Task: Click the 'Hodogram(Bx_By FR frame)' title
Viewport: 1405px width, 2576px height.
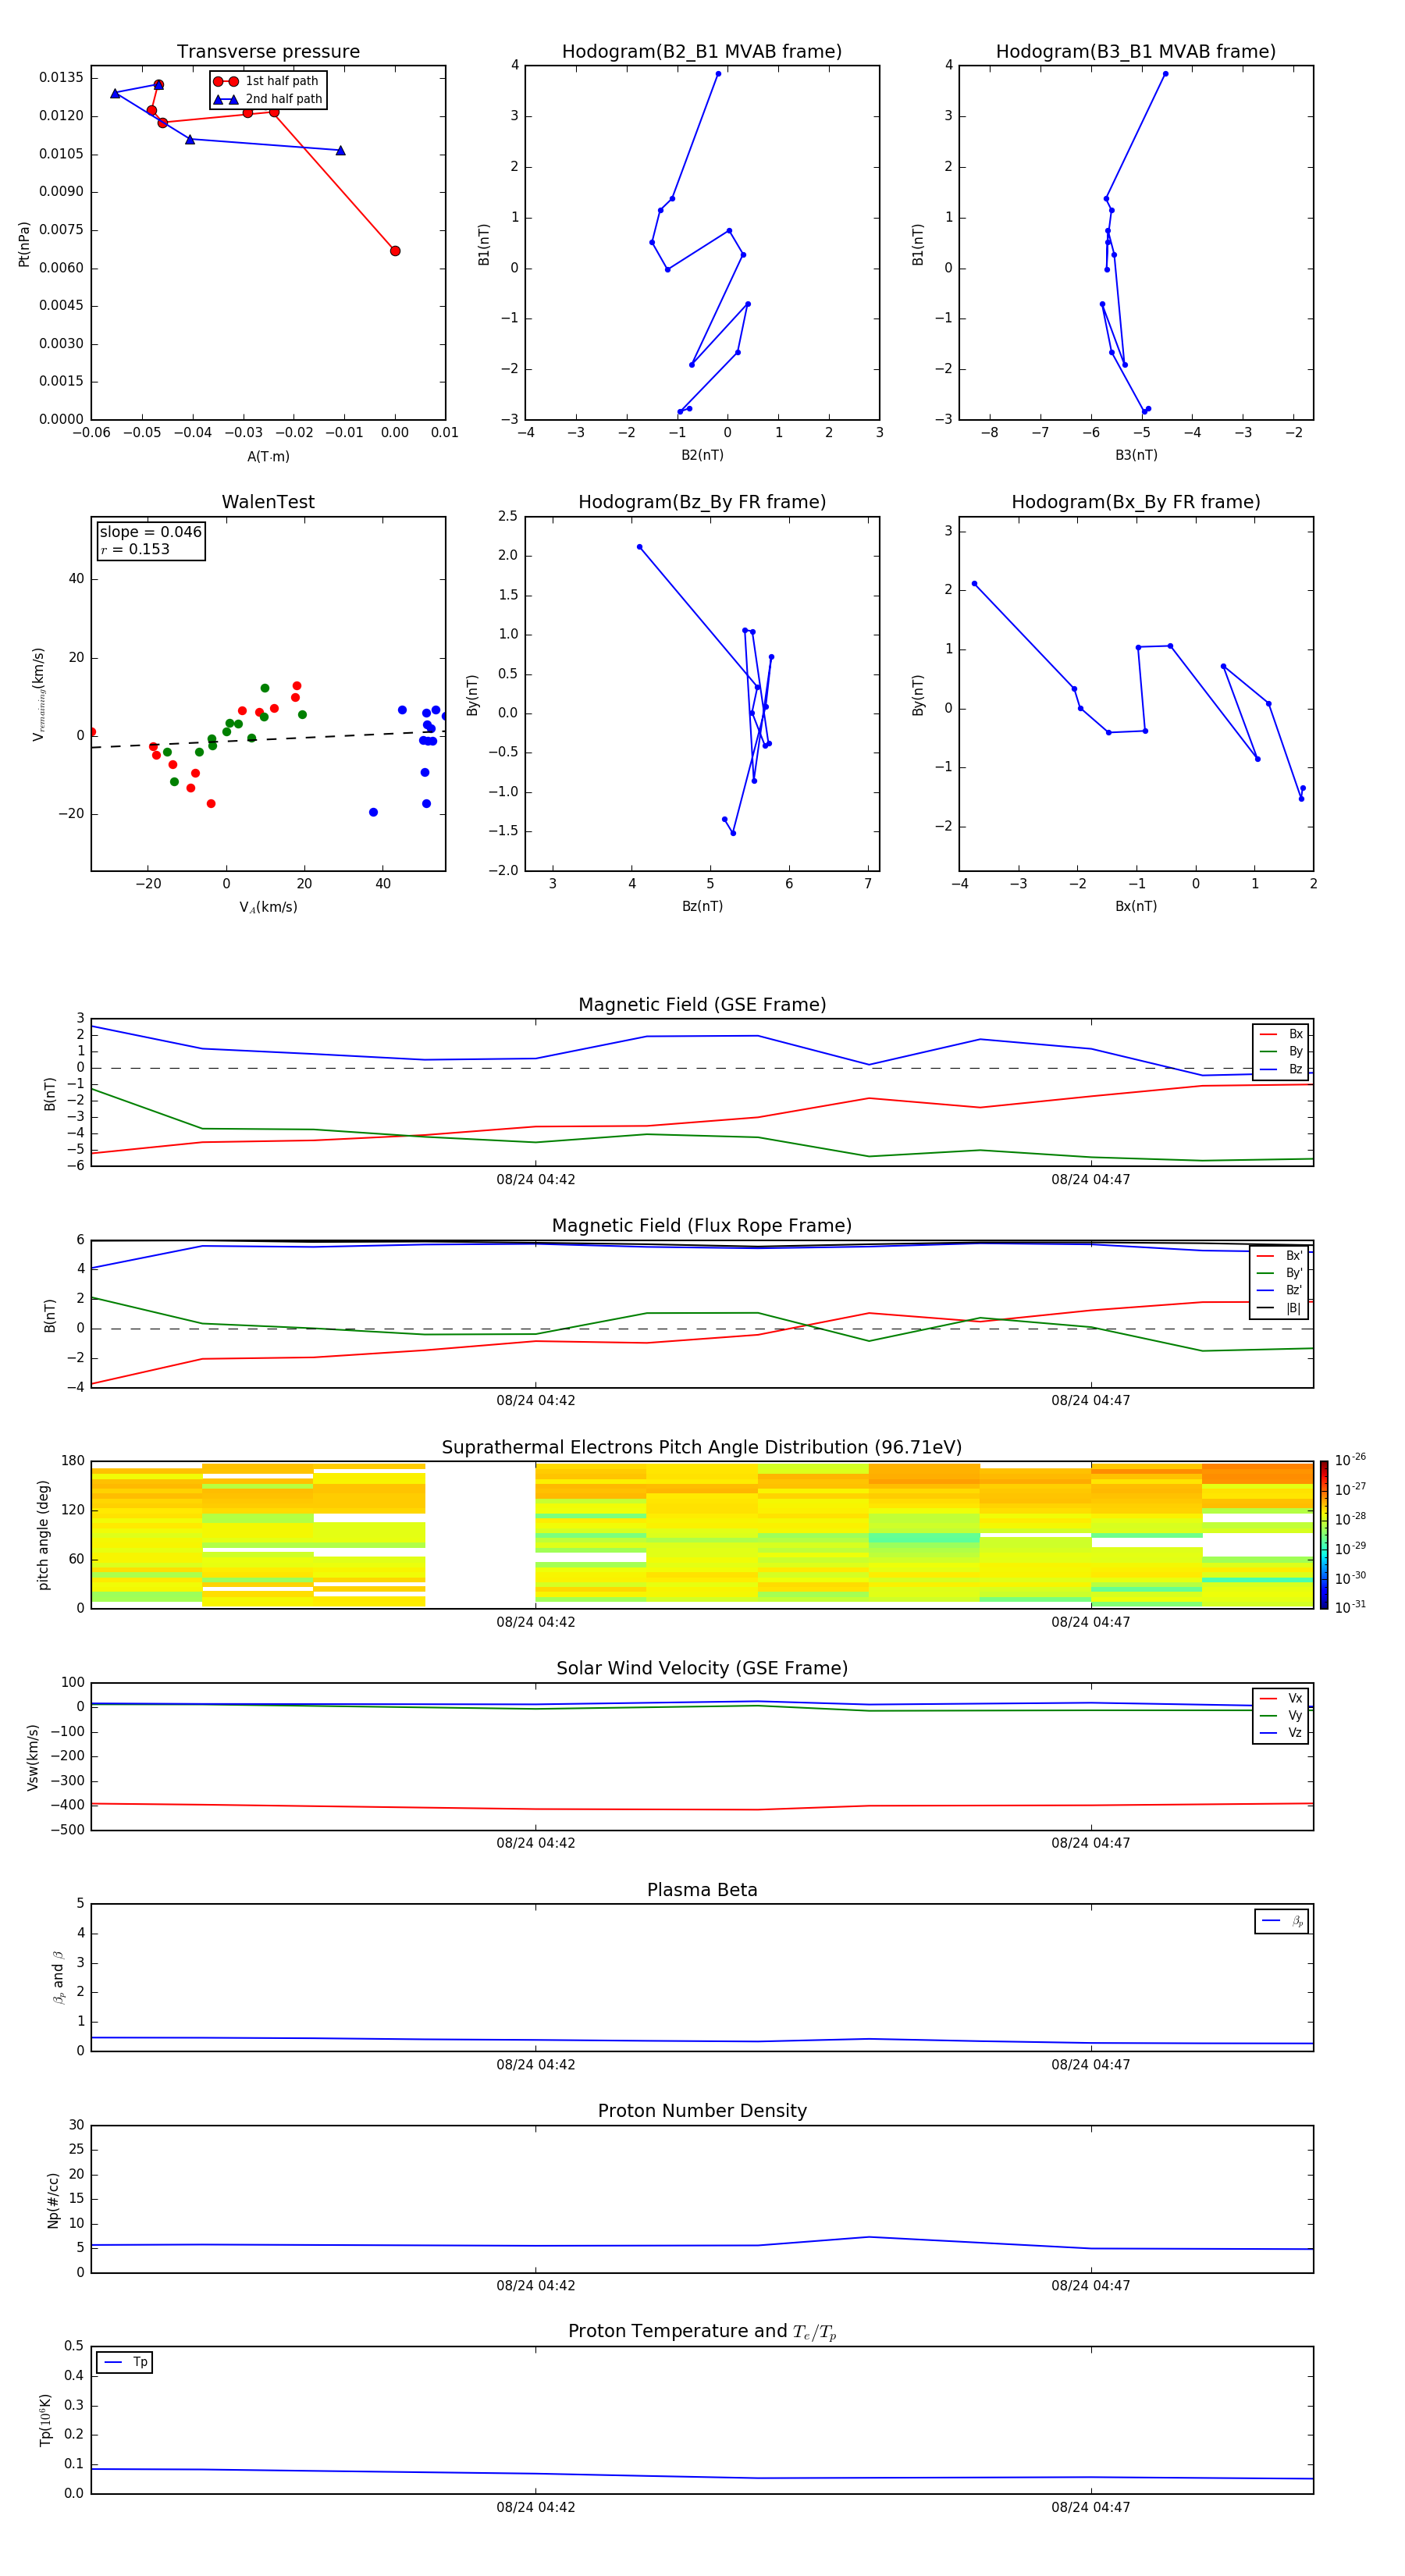Action: pos(1136,502)
